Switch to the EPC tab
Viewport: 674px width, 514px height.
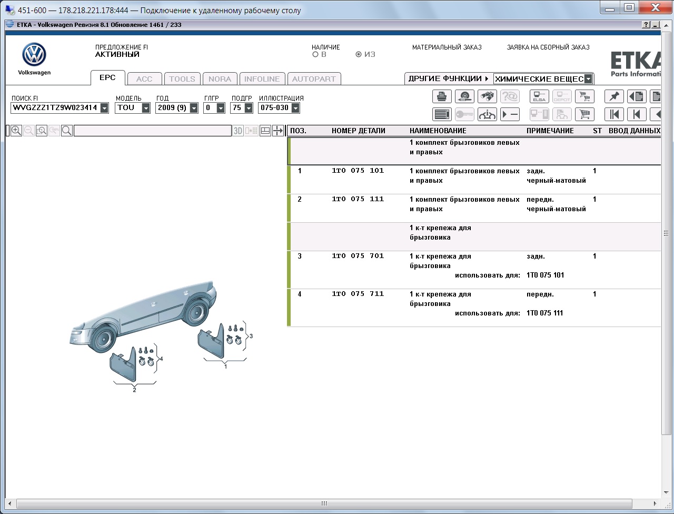[107, 78]
